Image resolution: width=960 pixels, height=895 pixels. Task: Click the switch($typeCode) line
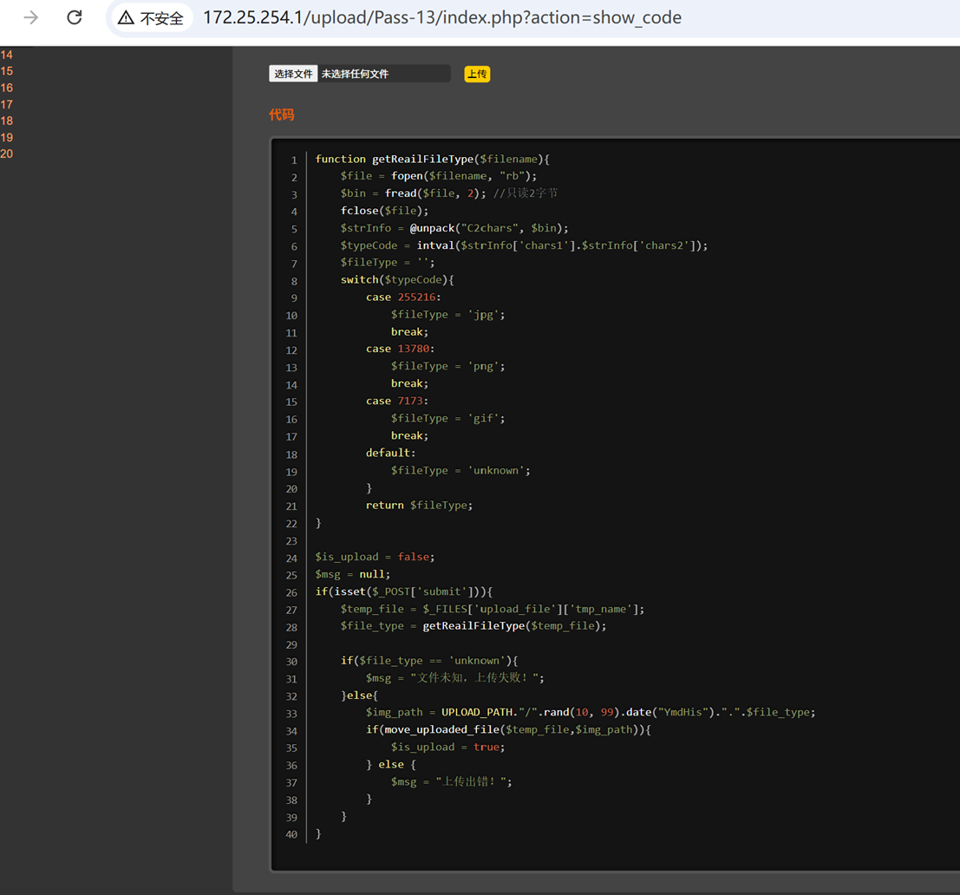tap(397, 280)
